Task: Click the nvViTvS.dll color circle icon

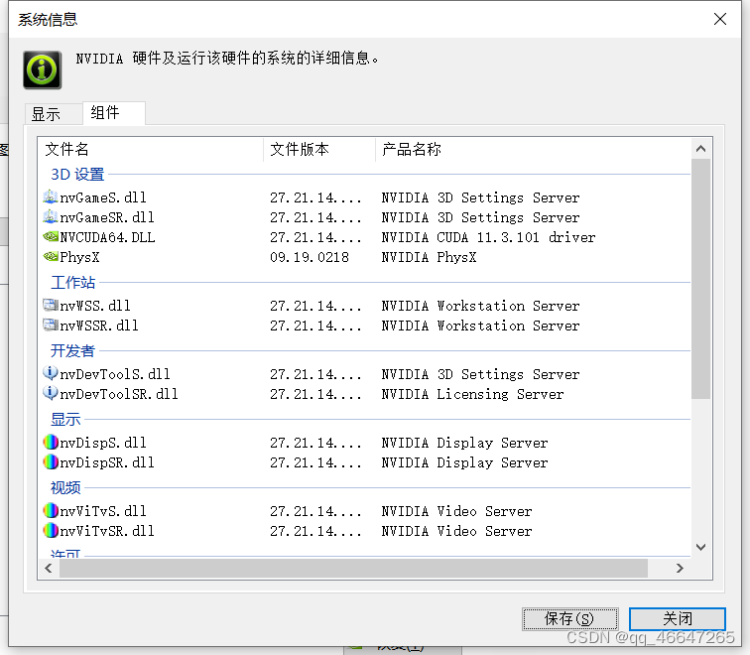Action: pyautogui.click(x=51, y=510)
